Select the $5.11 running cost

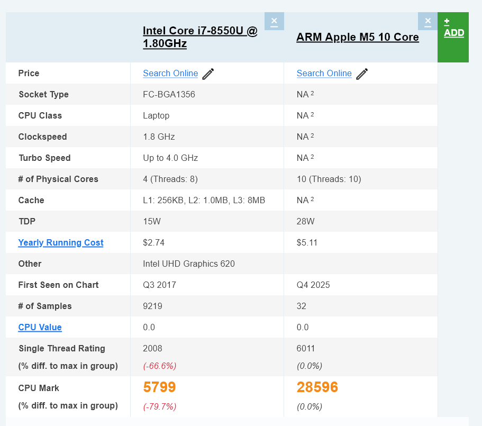[307, 242]
